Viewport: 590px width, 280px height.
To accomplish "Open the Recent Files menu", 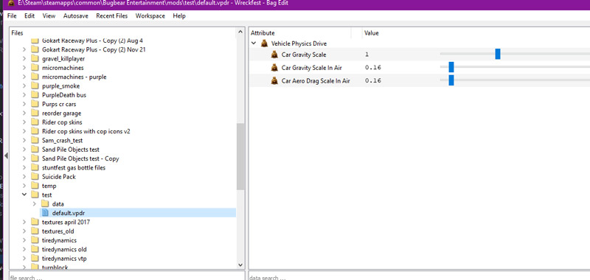I will 112,15.
